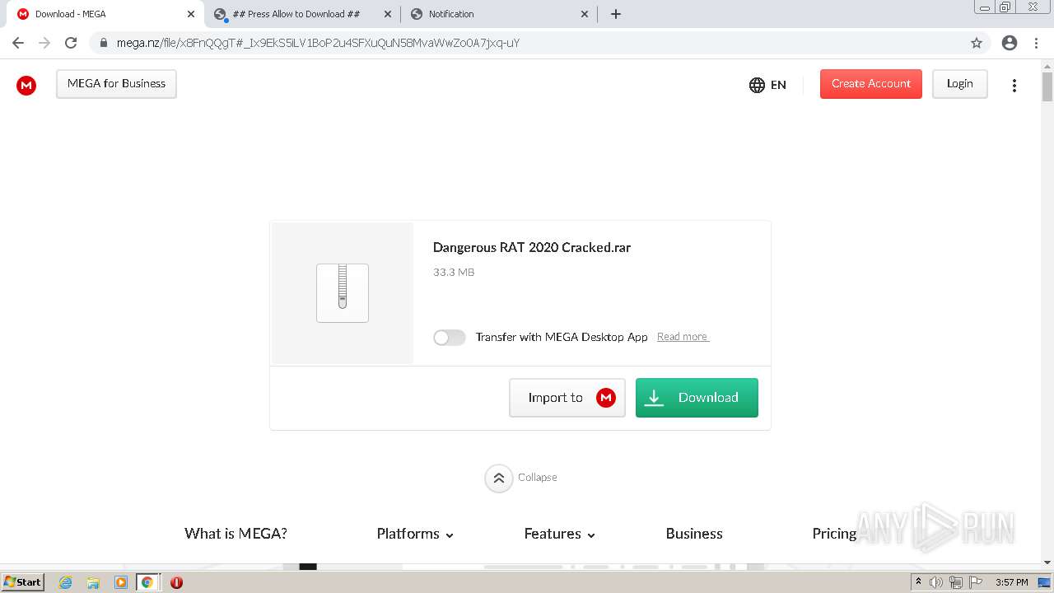Screen dimensions: 1054x593
Task: Open MEGA for Business
Action: (x=116, y=84)
